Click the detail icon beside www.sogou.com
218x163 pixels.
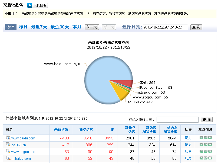click(8, 152)
